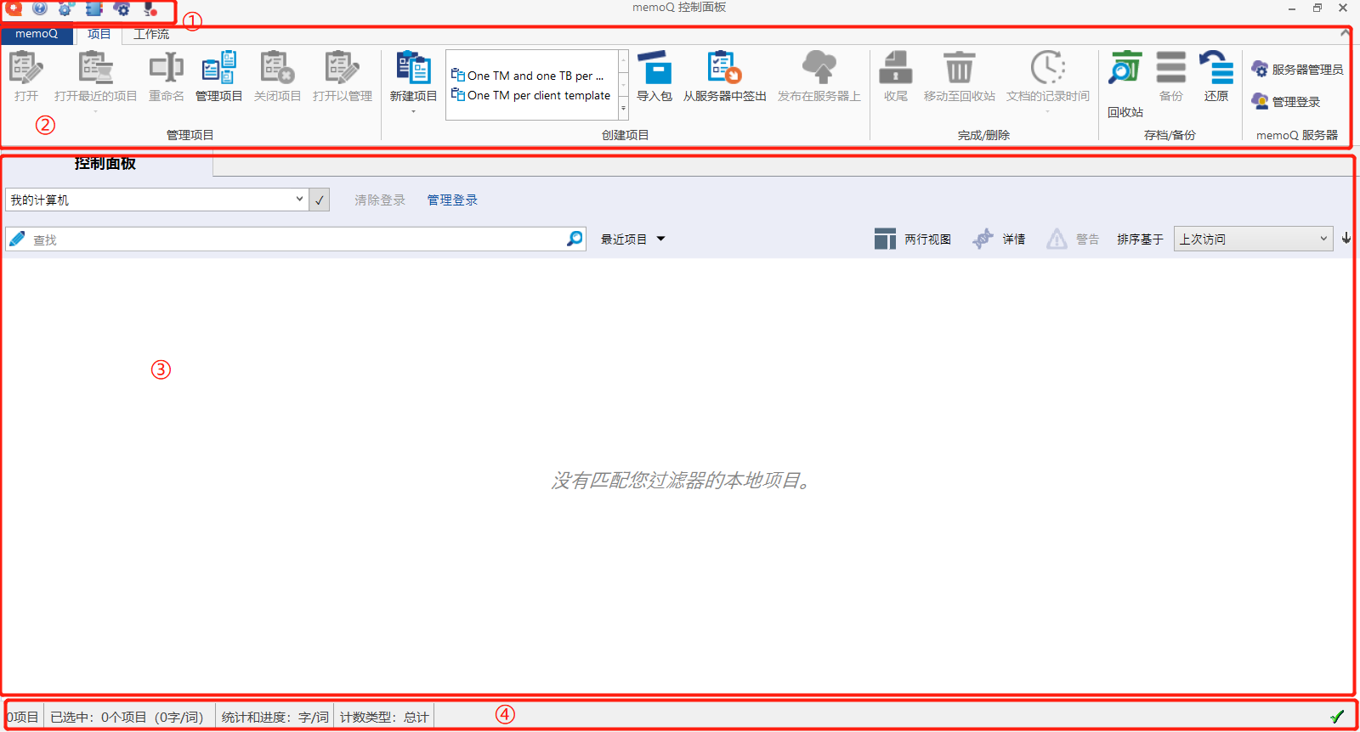
Task: Open Server Administrator (服务器管理员)
Action: [1298, 70]
